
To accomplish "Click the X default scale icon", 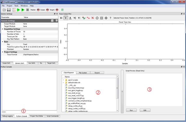I will click(x=70, y=18).
